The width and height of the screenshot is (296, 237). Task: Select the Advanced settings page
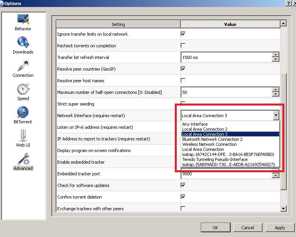click(x=23, y=162)
